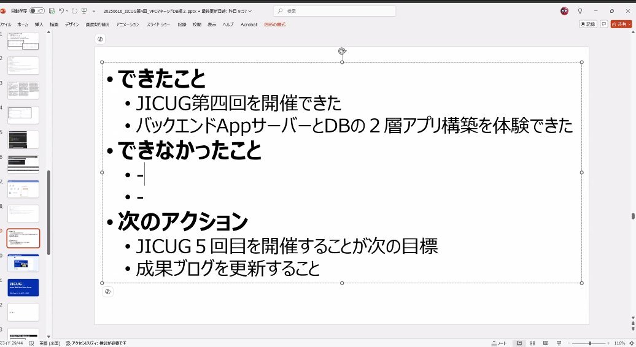
Task: Select slide 8 thumbnail
Action: (23, 214)
